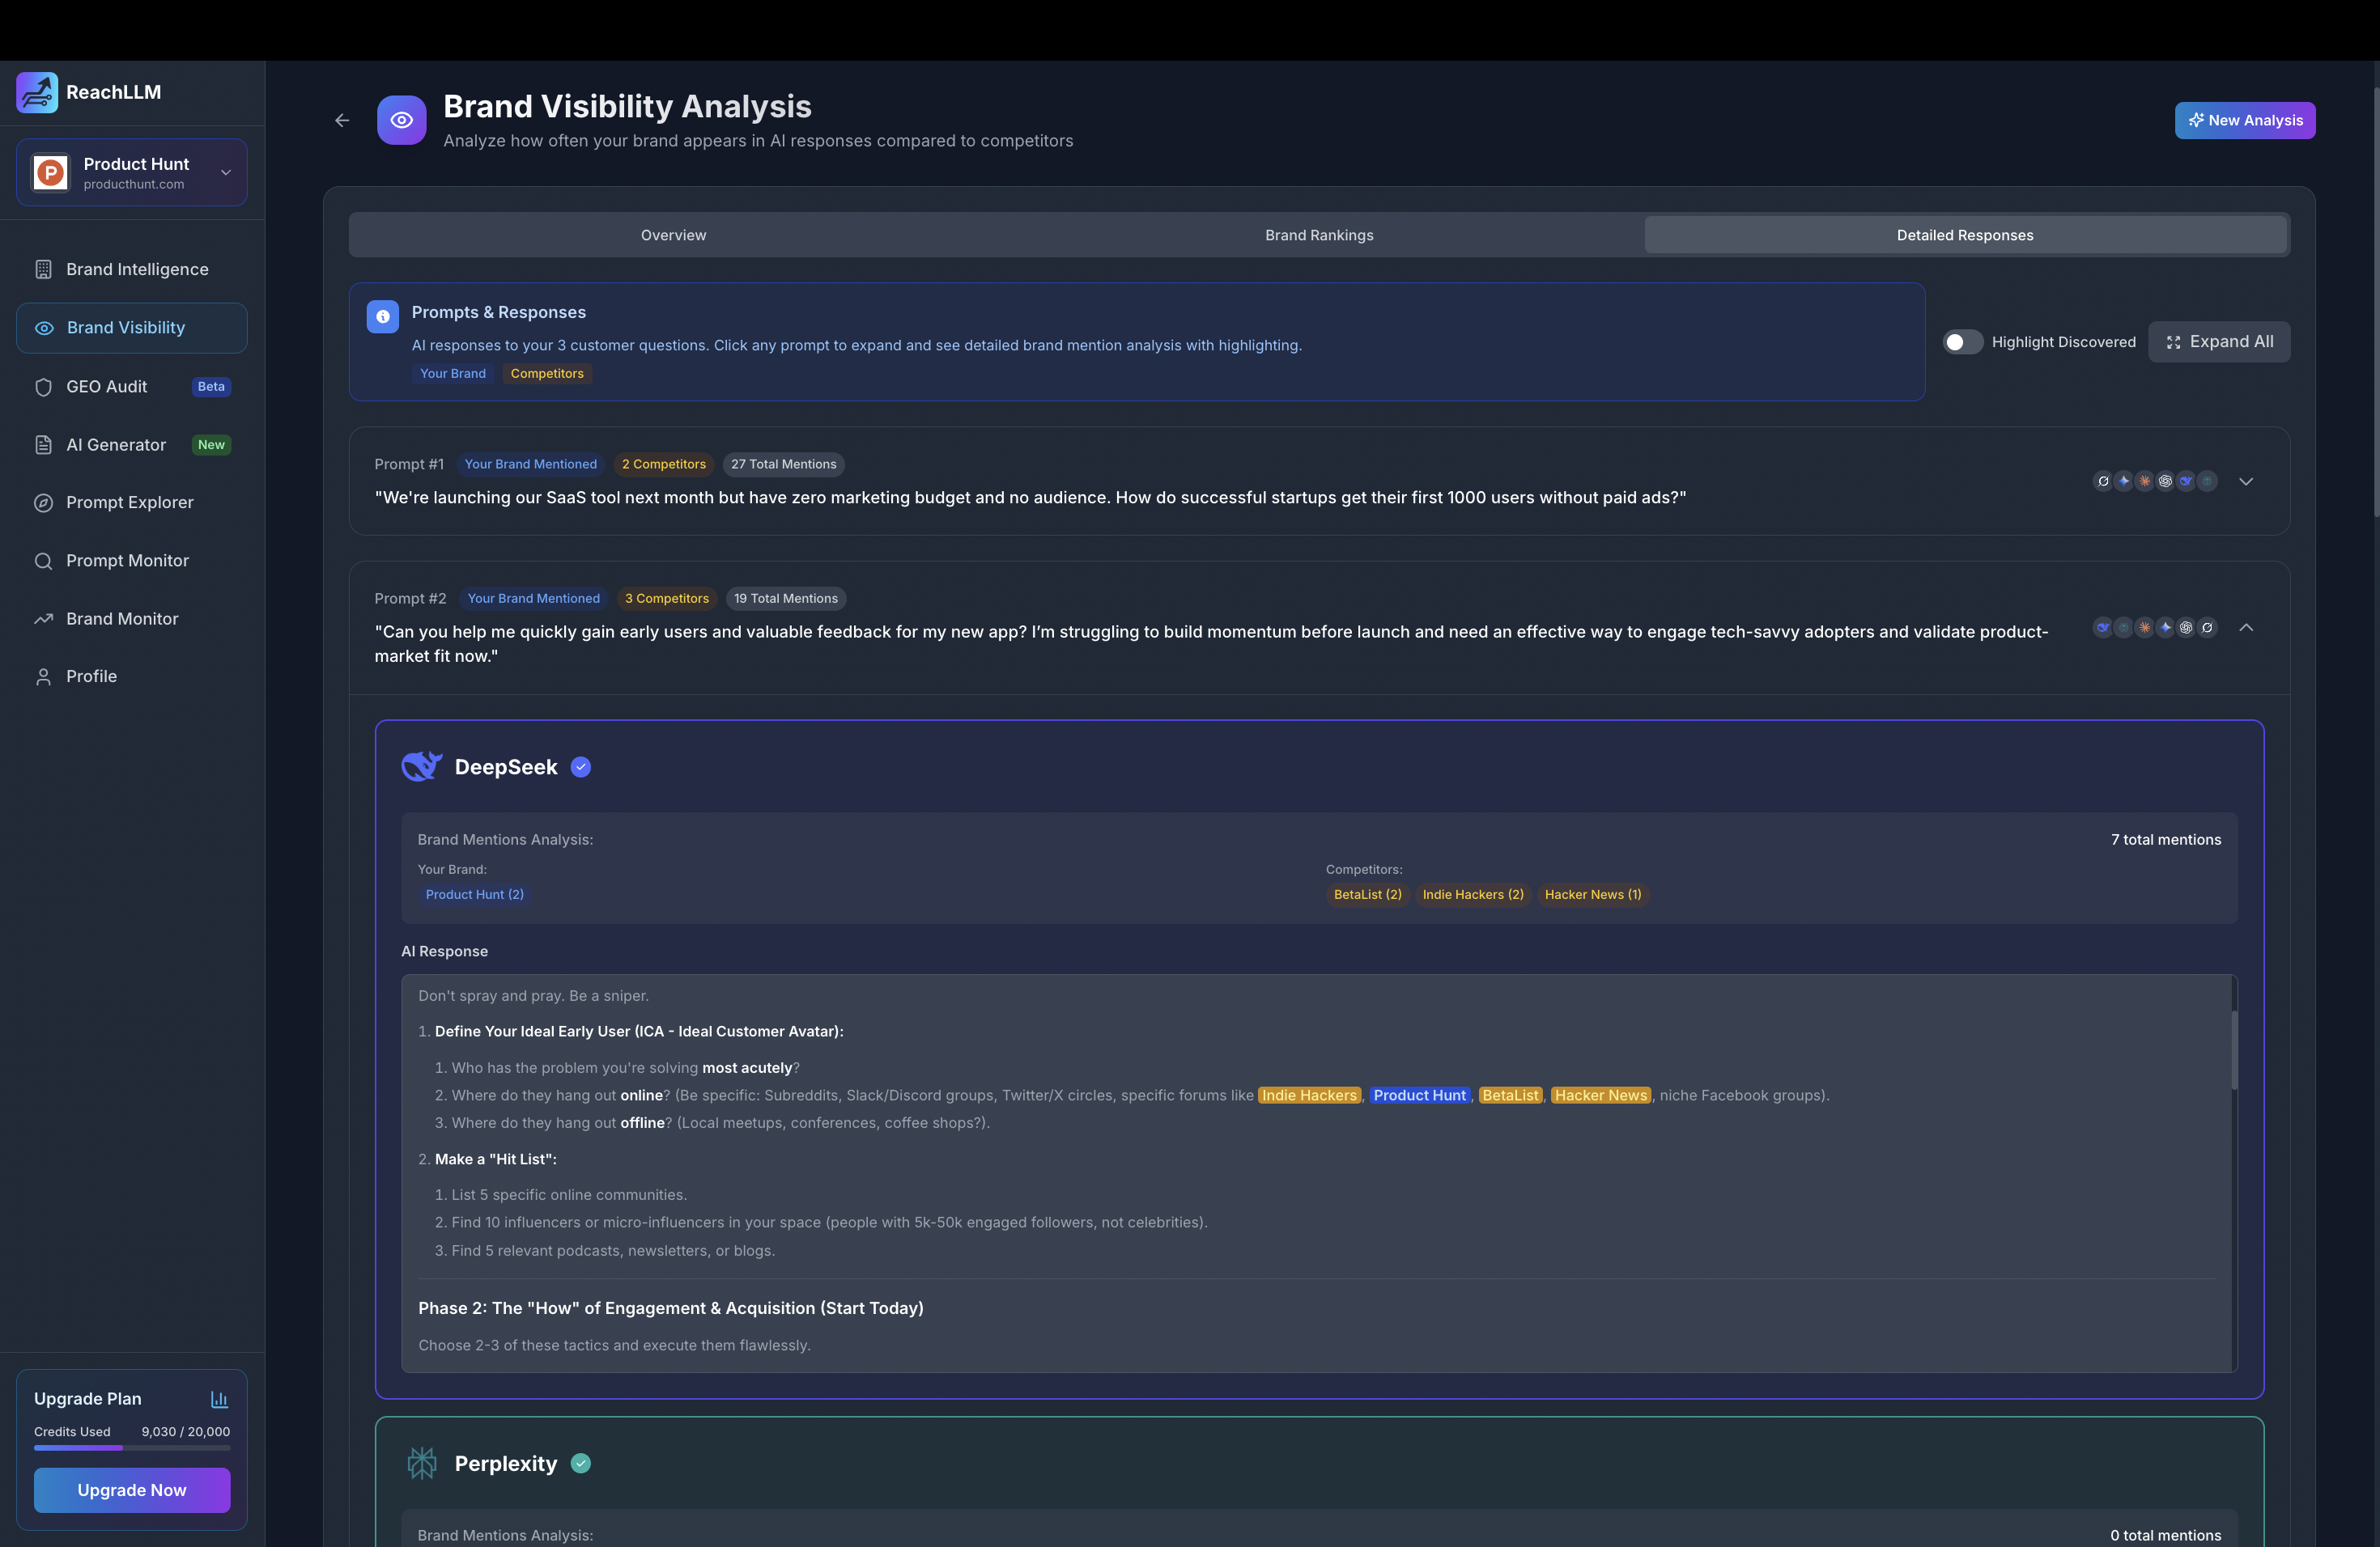Click the verified checkmark badge next to DeepSeek

coord(581,766)
